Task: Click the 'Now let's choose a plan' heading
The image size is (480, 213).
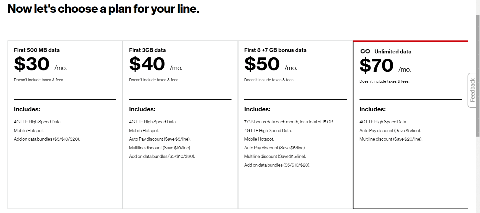Action: (x=103, y=9)
